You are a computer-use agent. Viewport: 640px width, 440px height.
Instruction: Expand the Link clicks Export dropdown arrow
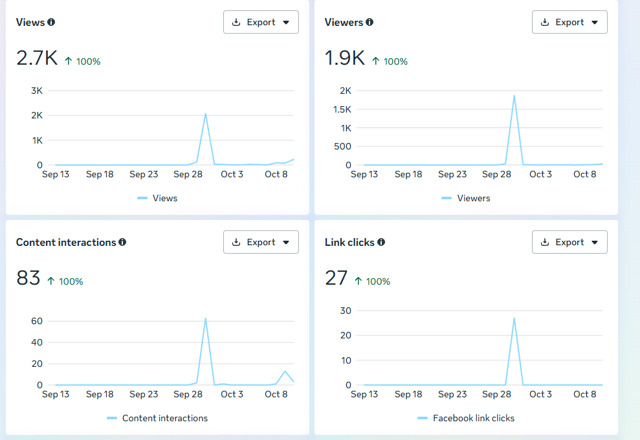595,243
